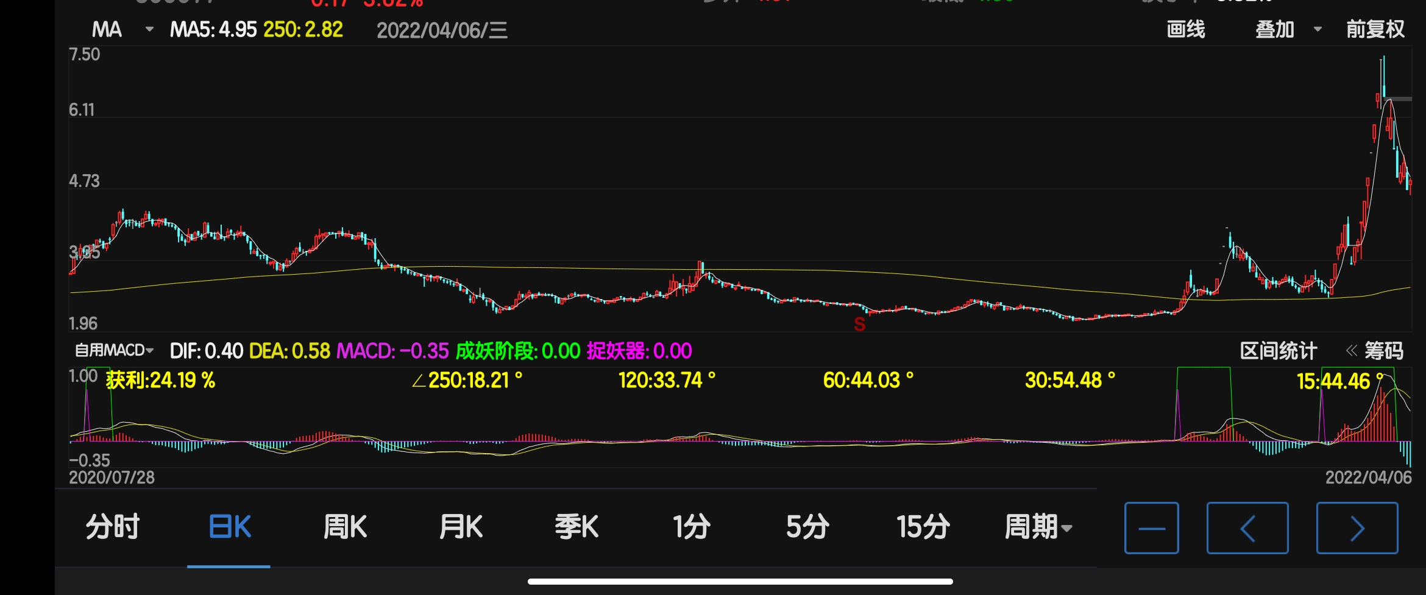Move chart left with previous arrow

pyautogui.click(x=1247, y=528)
